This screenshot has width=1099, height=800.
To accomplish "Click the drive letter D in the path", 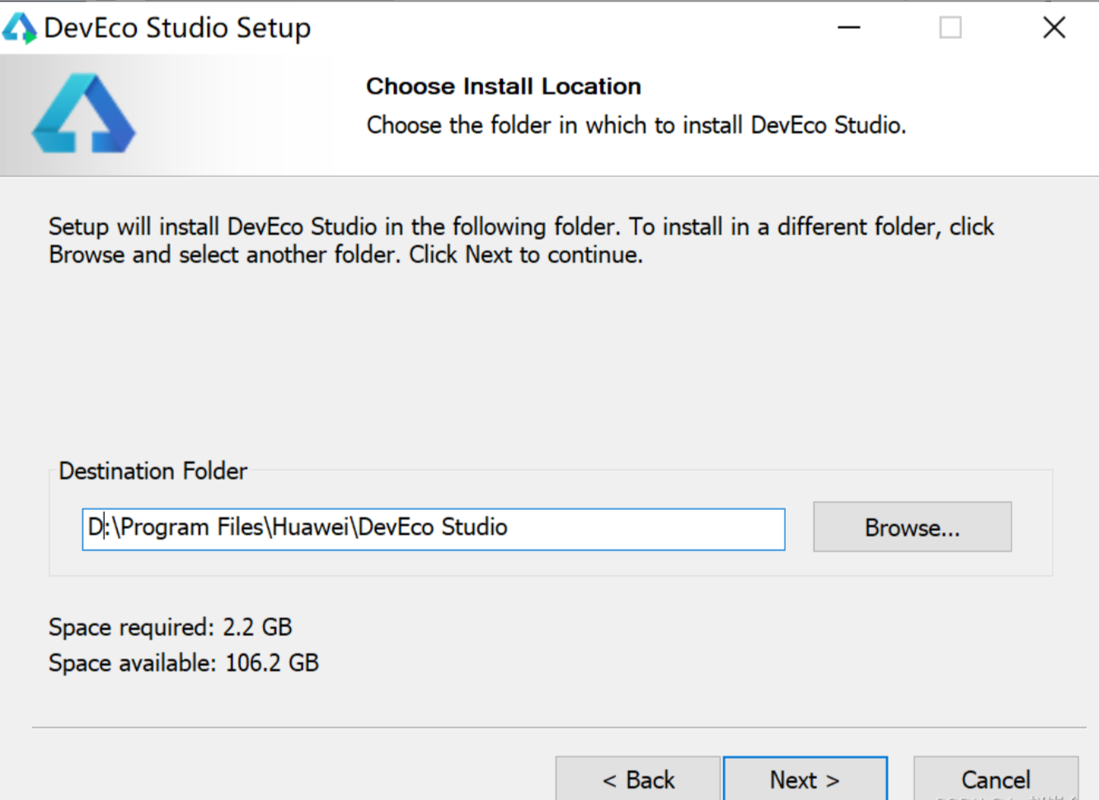I will point(95,527).
